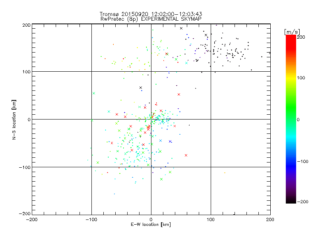Click the green X marker at far left near 55 km north
The height and width of the screenshot is (239, 318).
94,93
